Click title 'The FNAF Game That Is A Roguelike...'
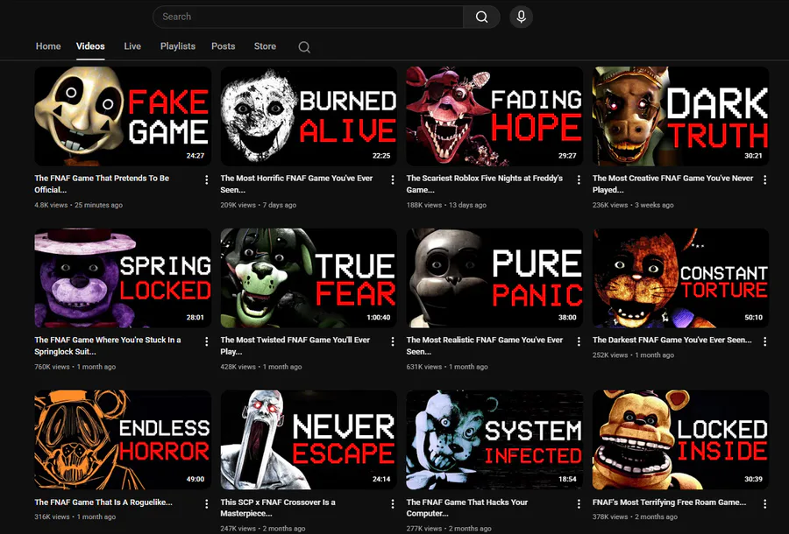The image size is (789, 534). (103, 502)
